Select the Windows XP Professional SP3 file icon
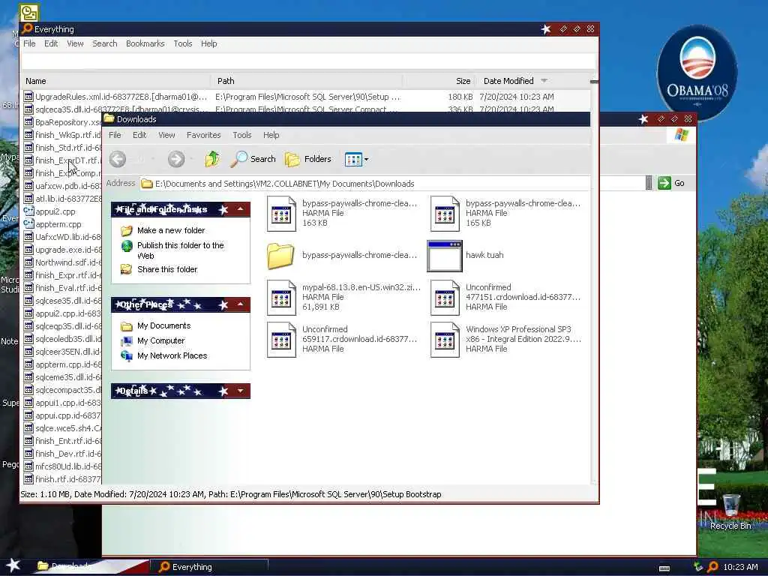The height and width of the screenshot is (576, 768). (445, 340)
